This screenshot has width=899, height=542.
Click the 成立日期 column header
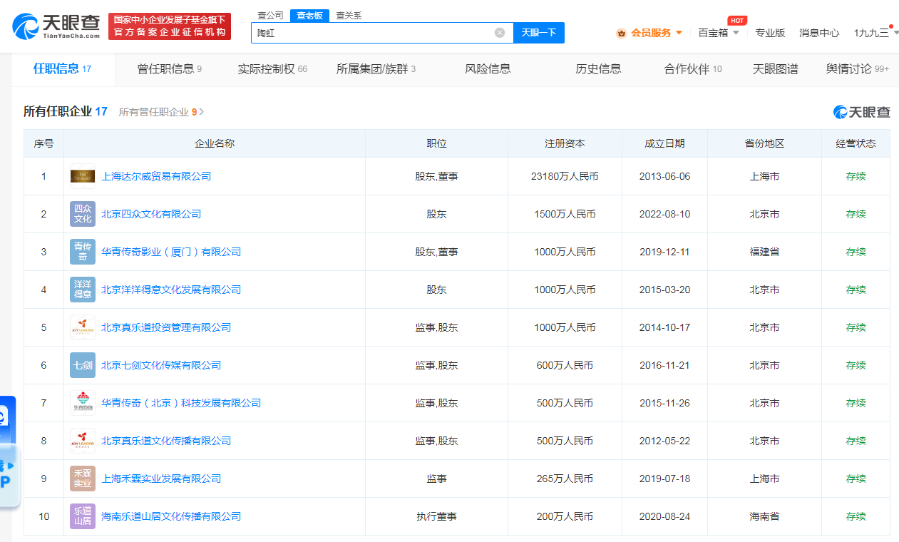pyautogui.click(x=664, y=143)
